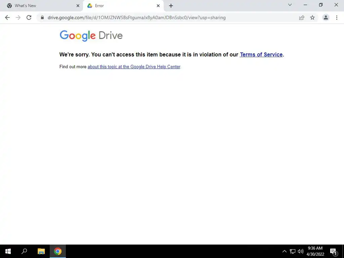Select the Error tab

pos(123,6)
